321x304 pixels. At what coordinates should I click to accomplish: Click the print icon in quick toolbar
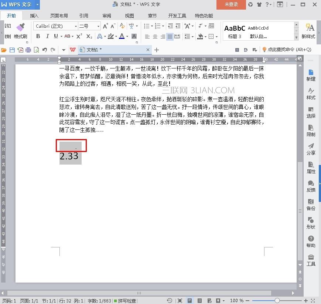(28, 50)
